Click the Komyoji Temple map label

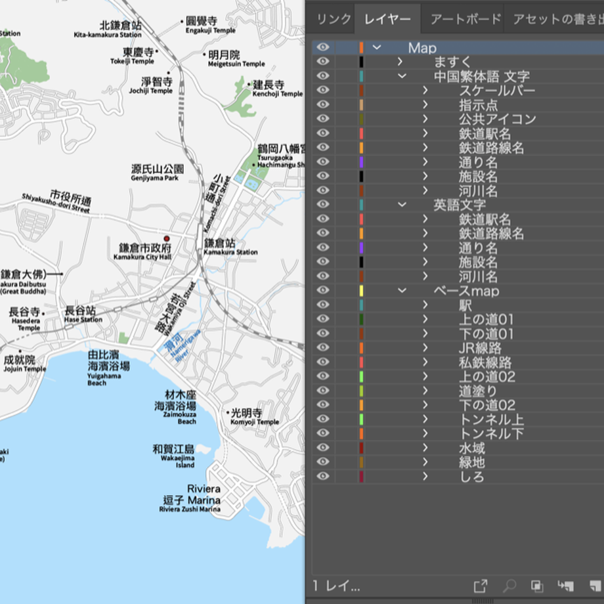[x=255, y=421]
